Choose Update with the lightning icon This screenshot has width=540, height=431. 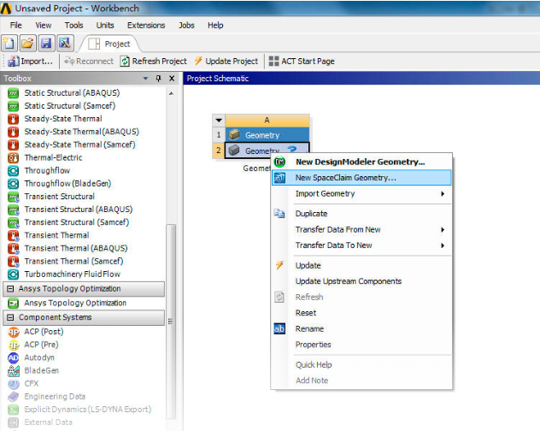pyautogui.click(x=361, y=265)
